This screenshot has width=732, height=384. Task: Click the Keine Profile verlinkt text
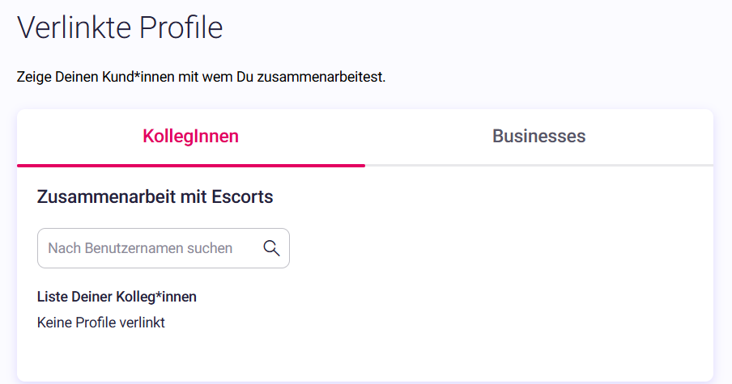(101, 323)
